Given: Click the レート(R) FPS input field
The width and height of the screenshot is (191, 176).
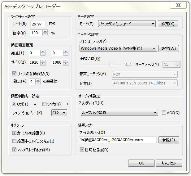Looking at the screenshot, I should pos(38,24).
